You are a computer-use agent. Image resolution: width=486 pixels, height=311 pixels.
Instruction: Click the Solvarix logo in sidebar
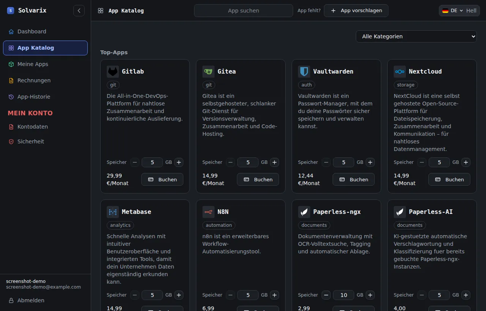click(11, 11)
